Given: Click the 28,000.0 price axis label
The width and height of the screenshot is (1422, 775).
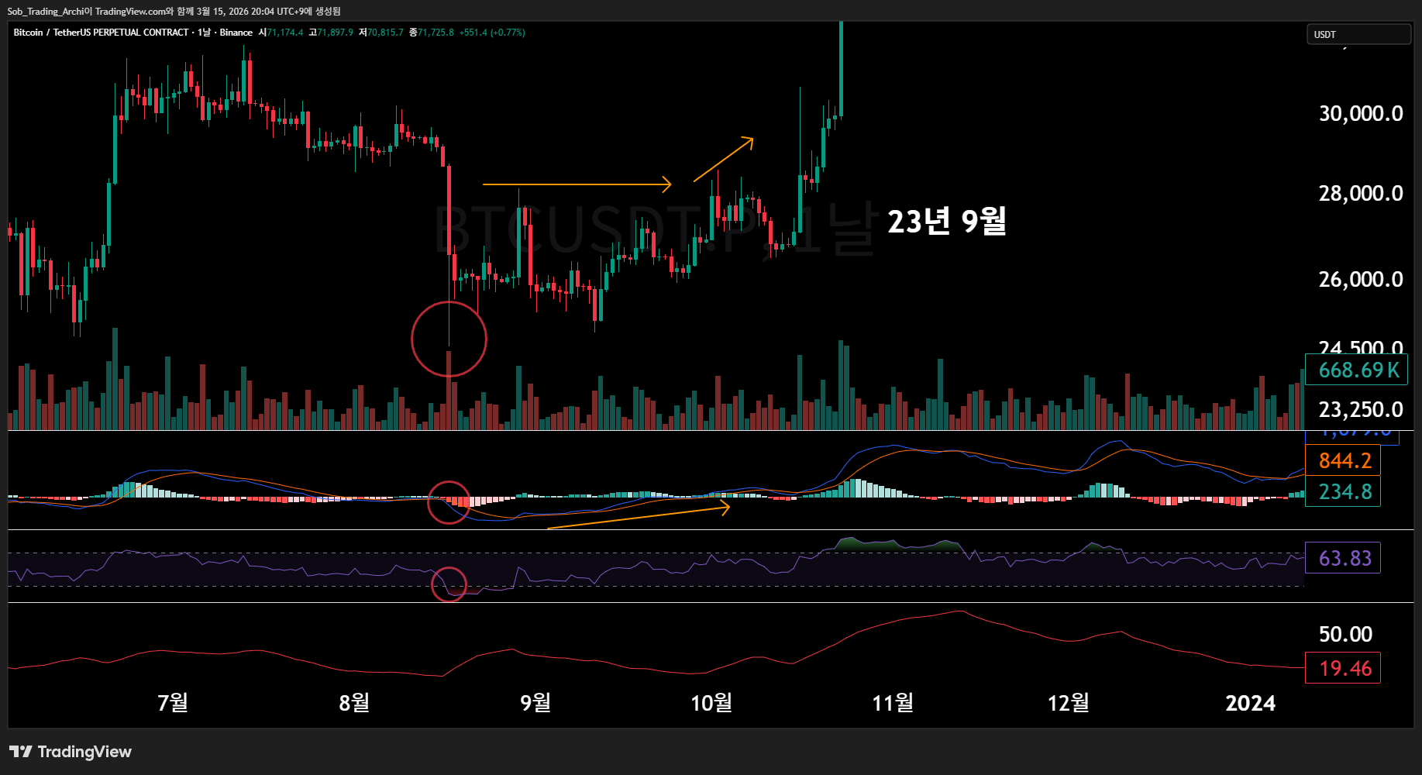Looking at the screenshot, I should [1361, 194].
